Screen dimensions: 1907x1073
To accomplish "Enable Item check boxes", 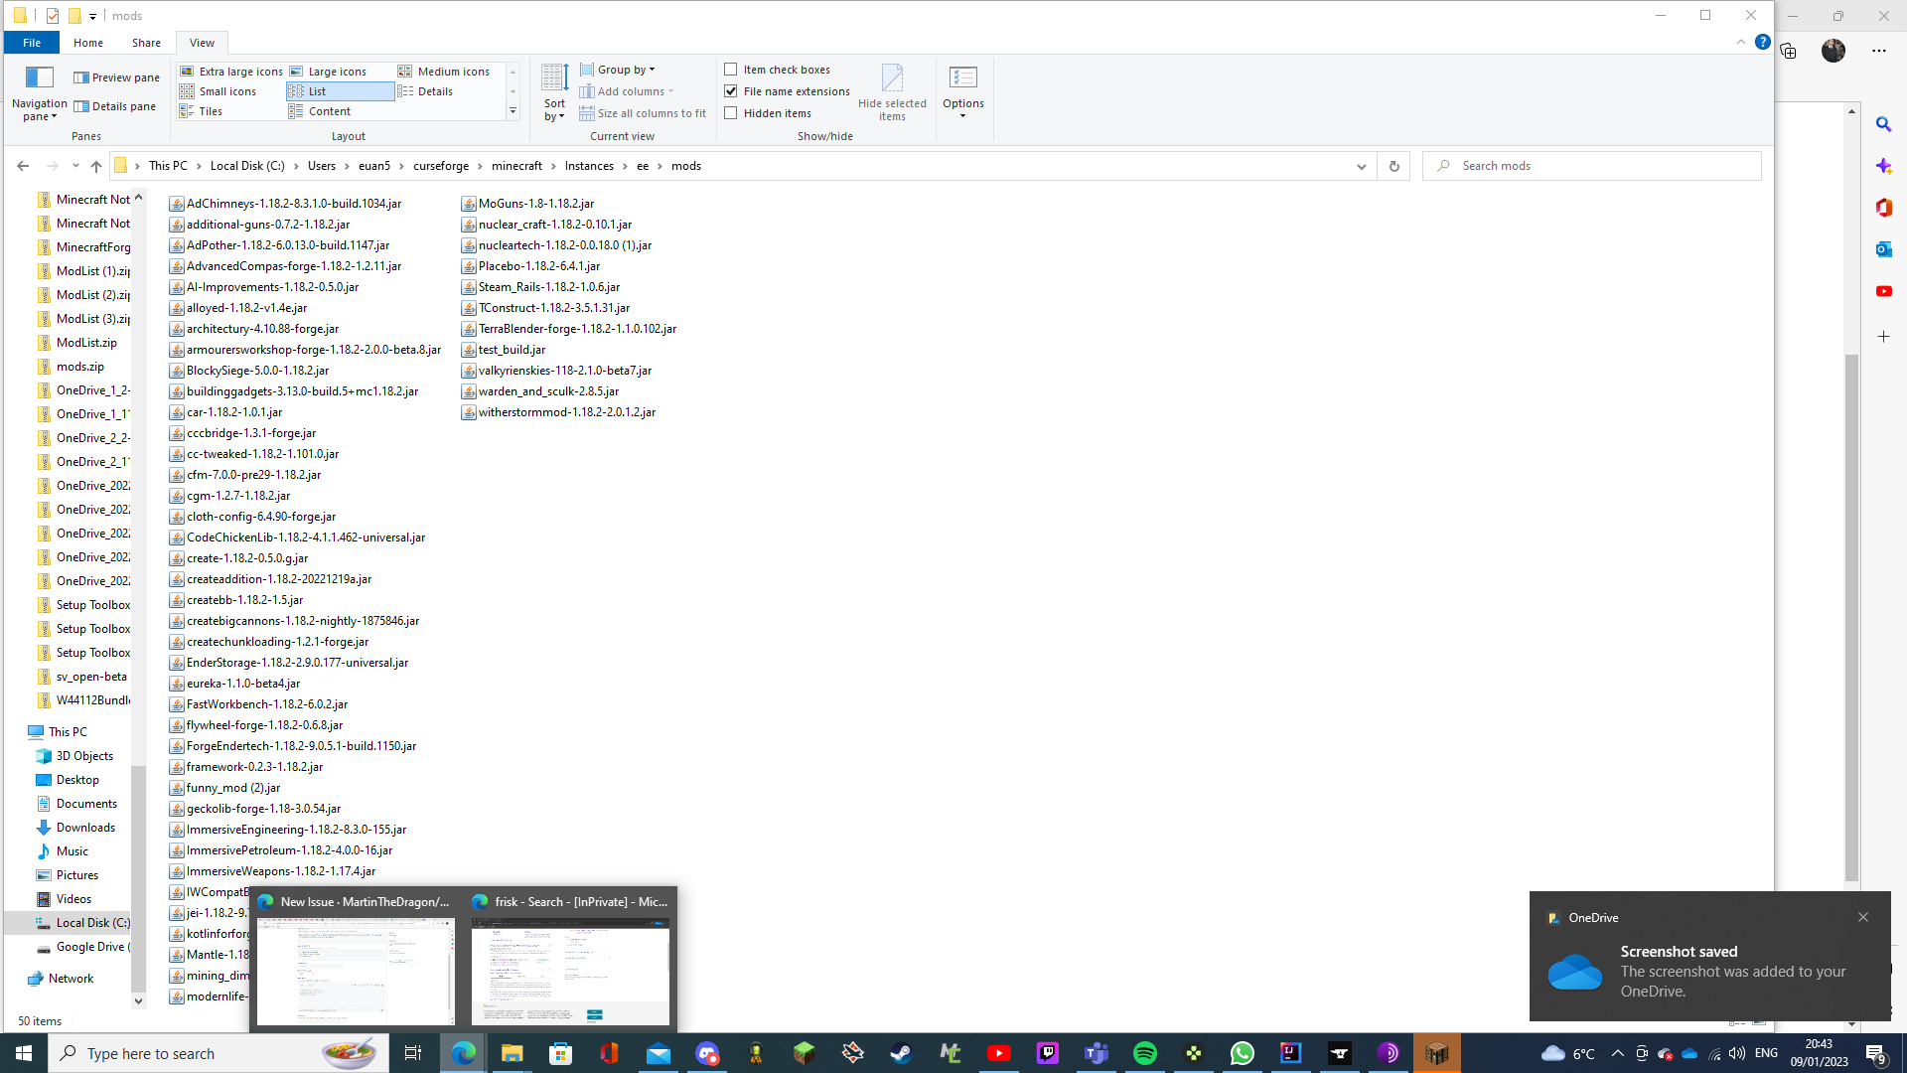I will tap(731, 70).
